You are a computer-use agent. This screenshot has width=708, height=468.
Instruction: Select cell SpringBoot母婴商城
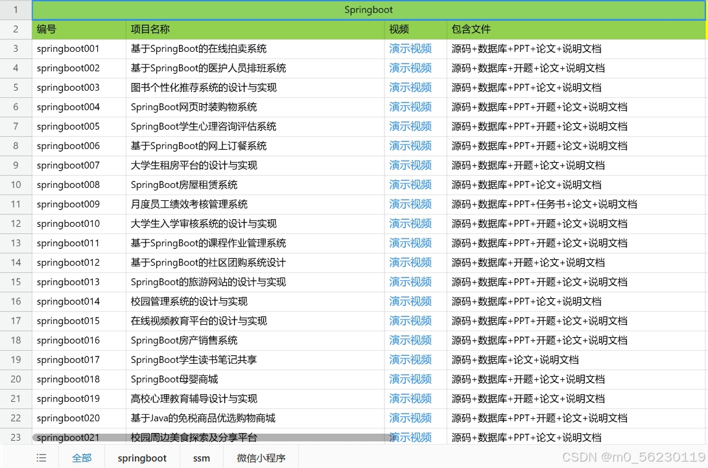point(255,379)
